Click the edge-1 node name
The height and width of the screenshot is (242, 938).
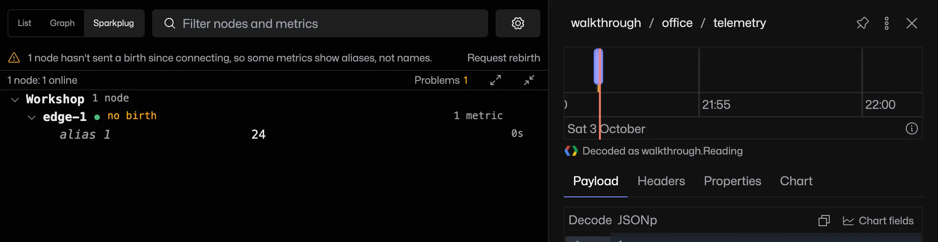[64, 117]
